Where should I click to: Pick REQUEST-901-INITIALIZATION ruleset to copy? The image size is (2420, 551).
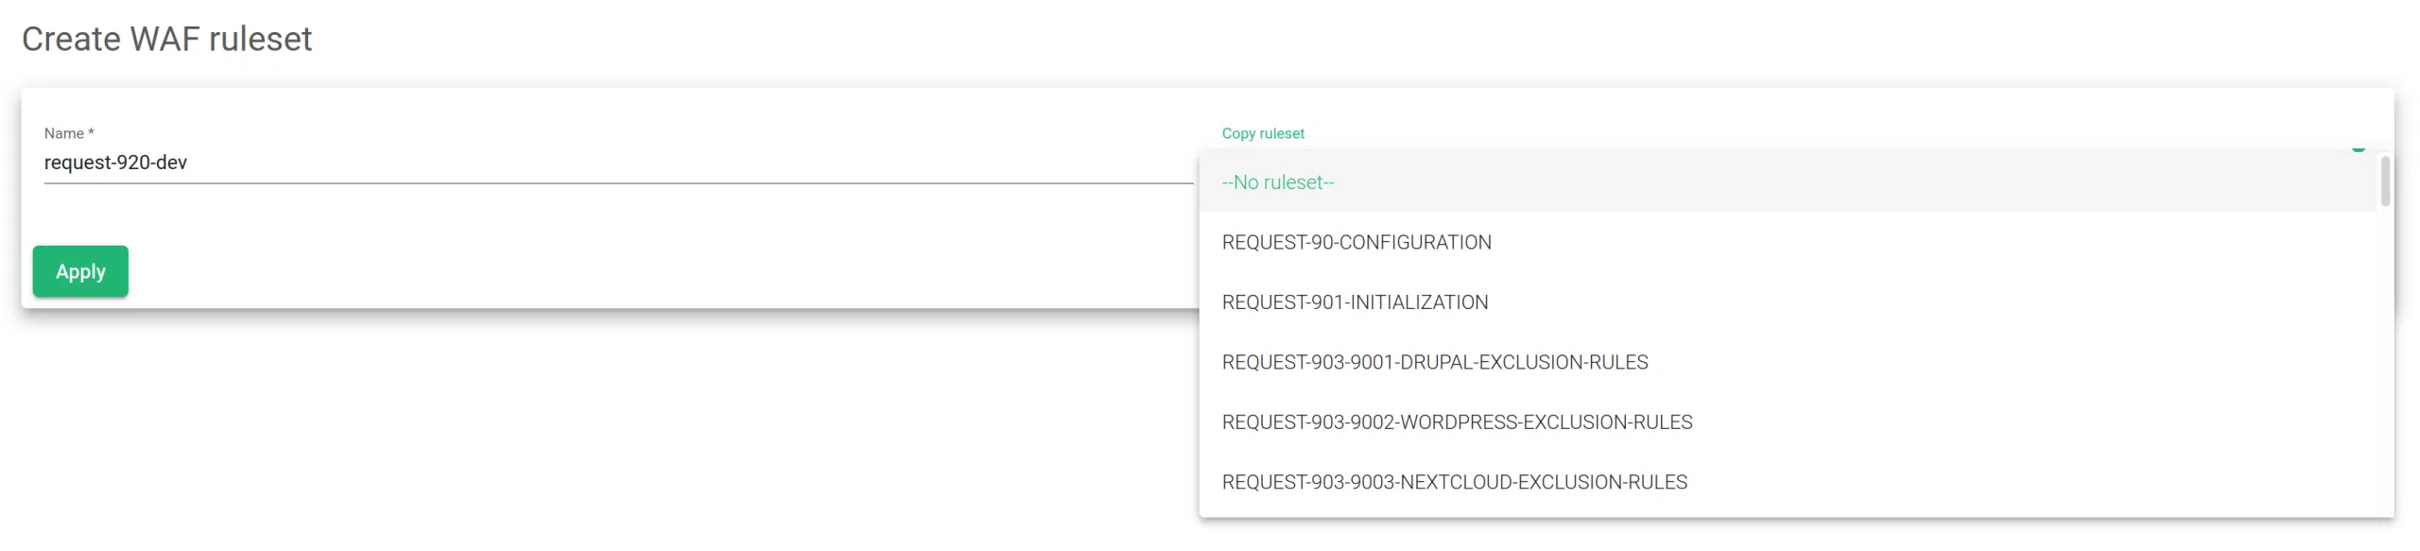coord(1354,302)
